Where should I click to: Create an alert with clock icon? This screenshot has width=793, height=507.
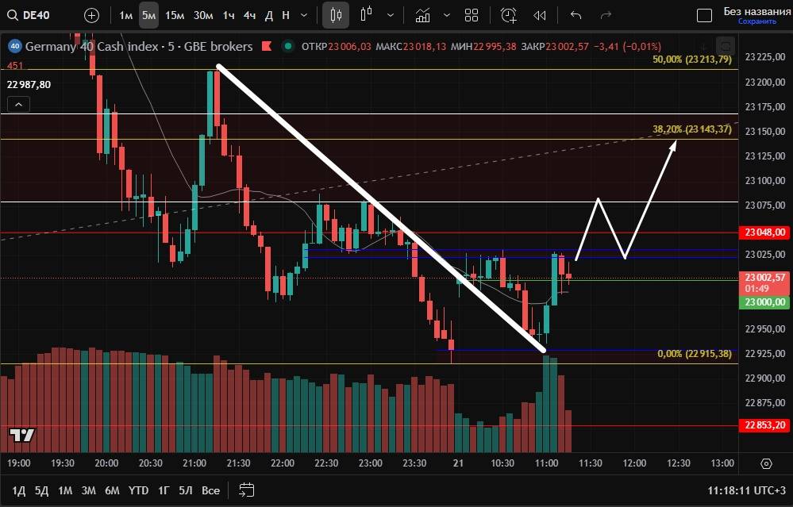coord(509,15)
